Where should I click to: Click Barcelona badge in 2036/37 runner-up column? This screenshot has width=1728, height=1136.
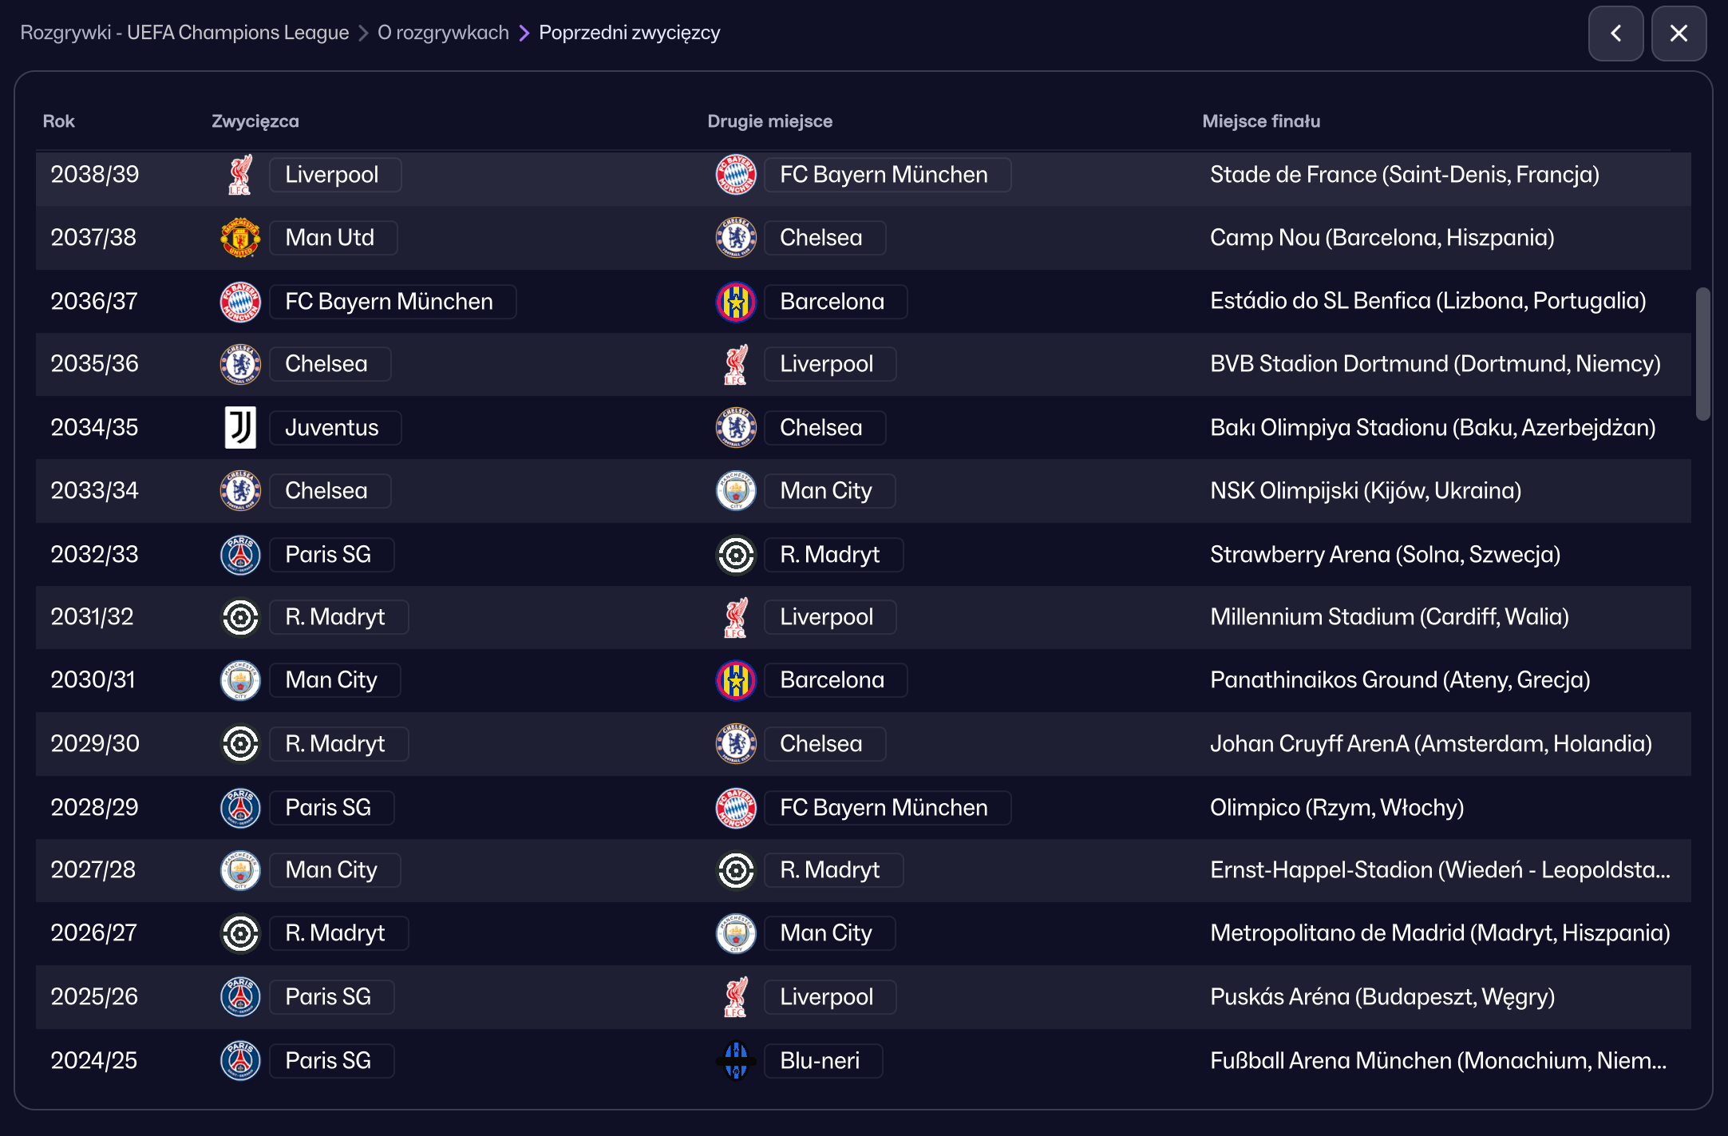click(736, 302)
